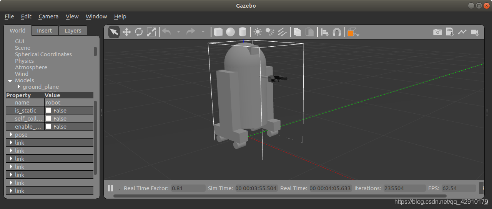Screen dimensions: 492x209
Task: Open the View menu
Action: (72, 16)
